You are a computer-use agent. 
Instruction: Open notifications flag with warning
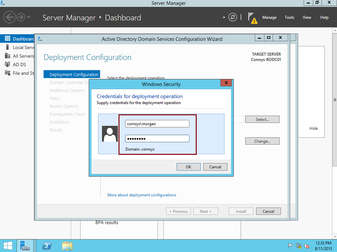[252, 18]
